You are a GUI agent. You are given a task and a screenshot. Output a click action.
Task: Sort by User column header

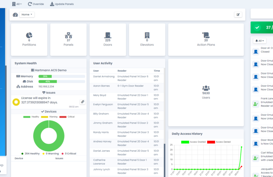pyautogui.click(x=96, y=71)
